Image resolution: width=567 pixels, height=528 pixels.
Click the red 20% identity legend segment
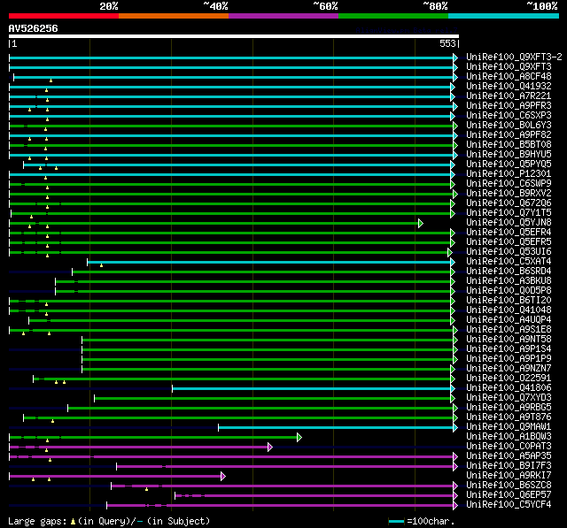[x=64, y=16]
